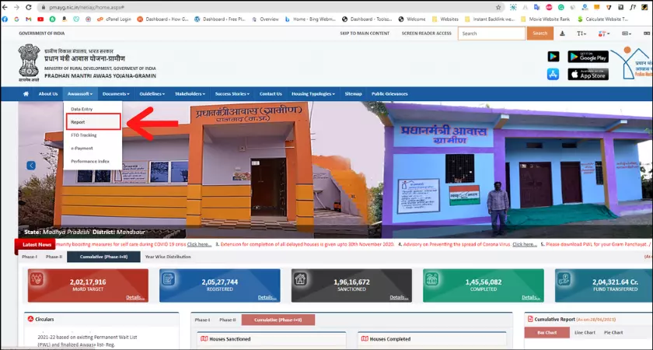This screenshot has width=653, height=350.
Task: Click Screen Reader Access link
Action: pyautogui.click(x=427, y=33)
